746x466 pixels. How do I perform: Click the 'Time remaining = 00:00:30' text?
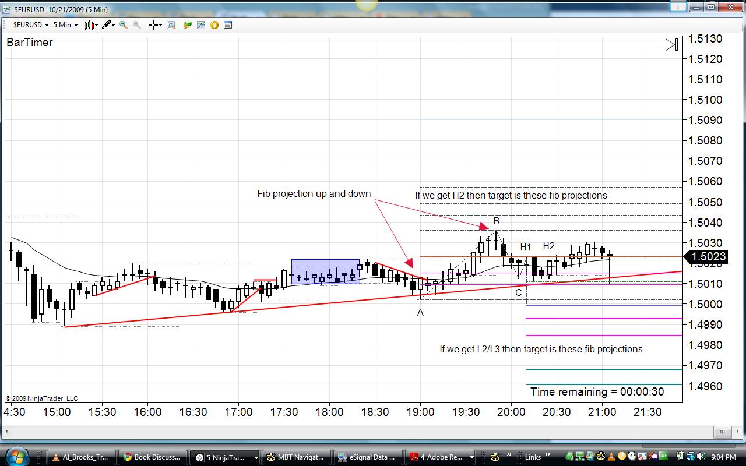point(597,392)
